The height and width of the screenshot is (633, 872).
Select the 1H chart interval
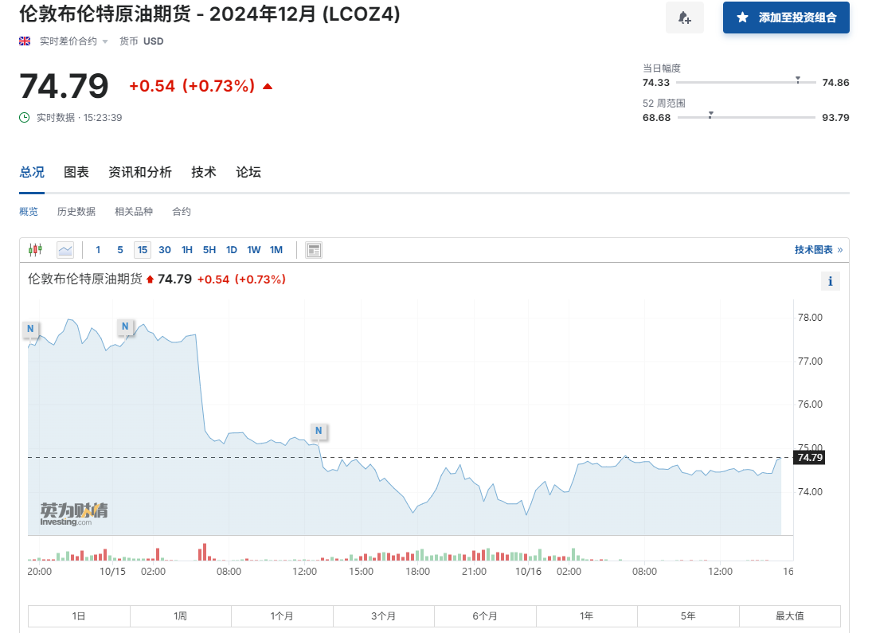coord(187,250)
